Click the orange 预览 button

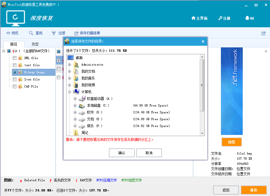tap(232, 142)
